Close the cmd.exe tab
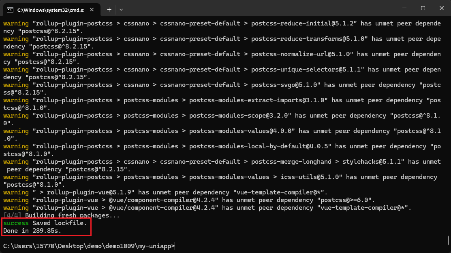The image size is (451, 253). pos(92,9)
